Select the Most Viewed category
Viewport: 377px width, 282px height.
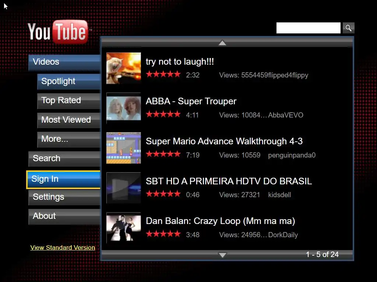tap(68, 120)
